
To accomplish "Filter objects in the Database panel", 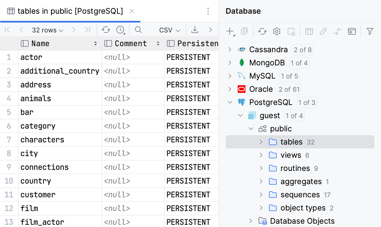I will click(370, 31).
